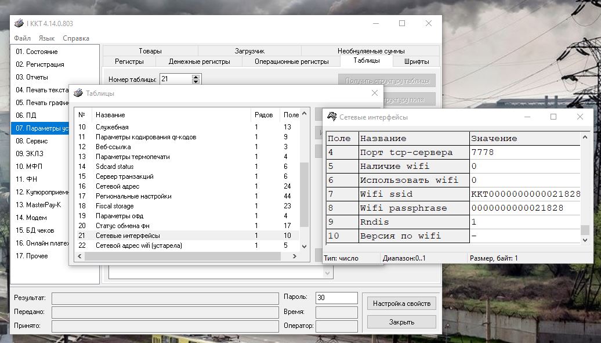The width and height of the screenshot is (601, 343).
Task: Click scroll-up arrow of the tables list
Action: tap(305, 114)
